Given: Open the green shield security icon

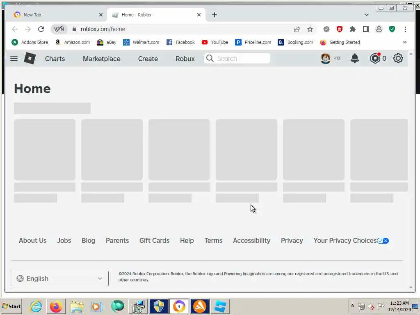Looking at the screenshot, I should click(392, 29).
